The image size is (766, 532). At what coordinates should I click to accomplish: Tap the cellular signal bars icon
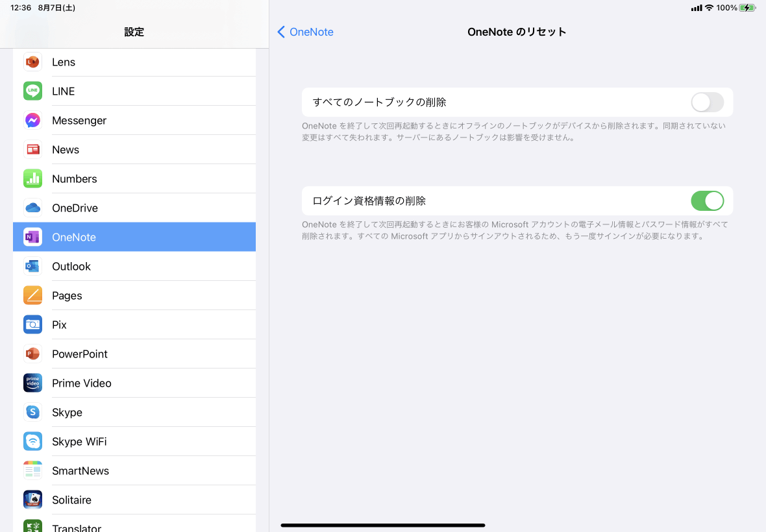(x=696, y=8)
